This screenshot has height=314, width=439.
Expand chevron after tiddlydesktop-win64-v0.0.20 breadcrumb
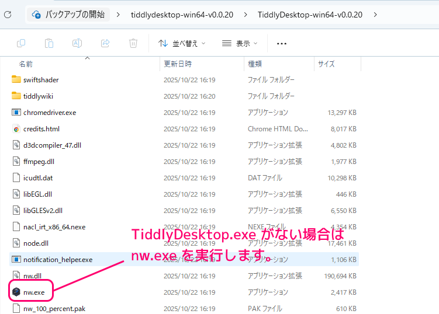[x=246, y=15]
